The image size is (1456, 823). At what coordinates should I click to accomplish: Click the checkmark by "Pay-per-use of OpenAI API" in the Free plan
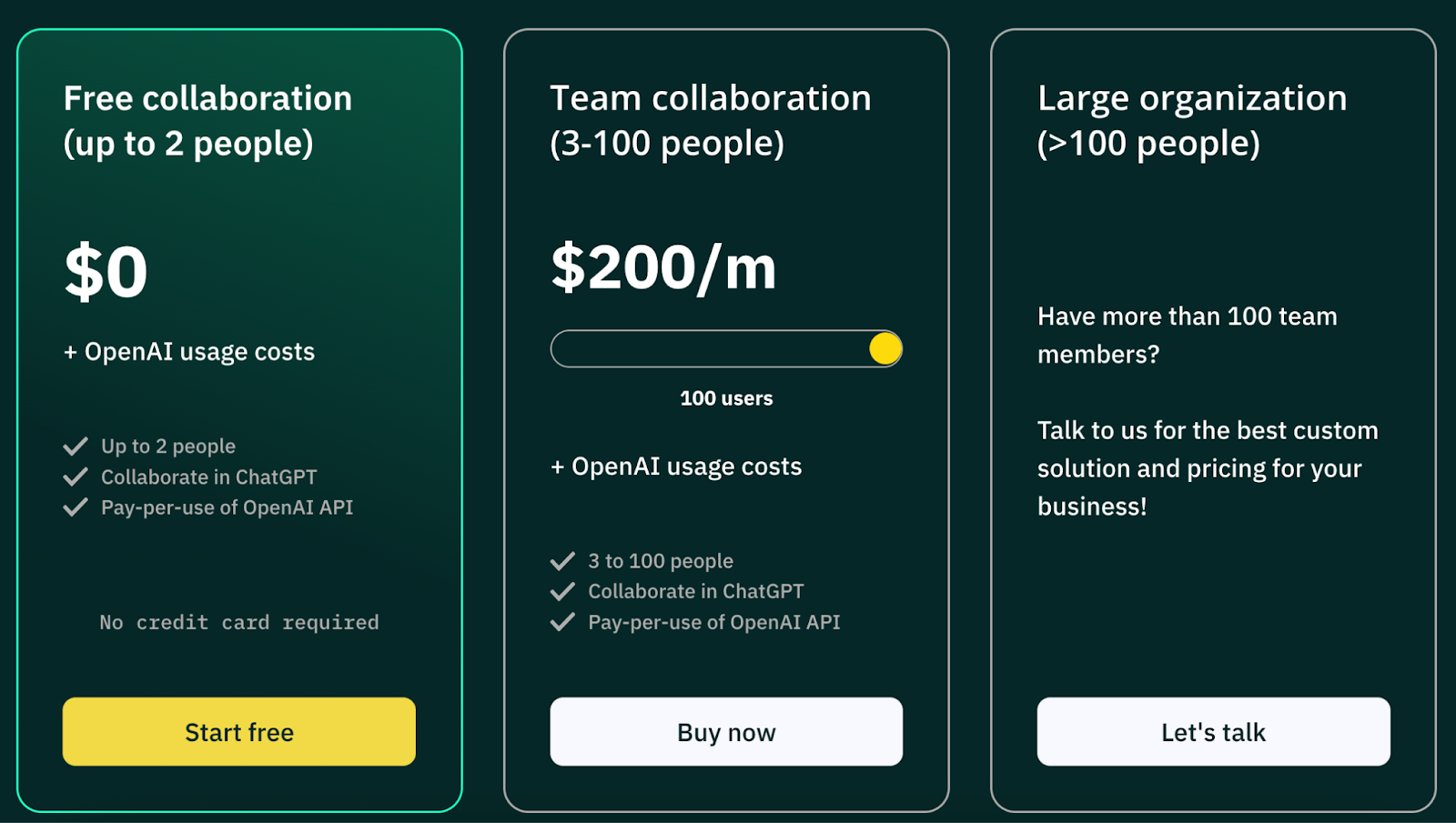pos(76,507)
